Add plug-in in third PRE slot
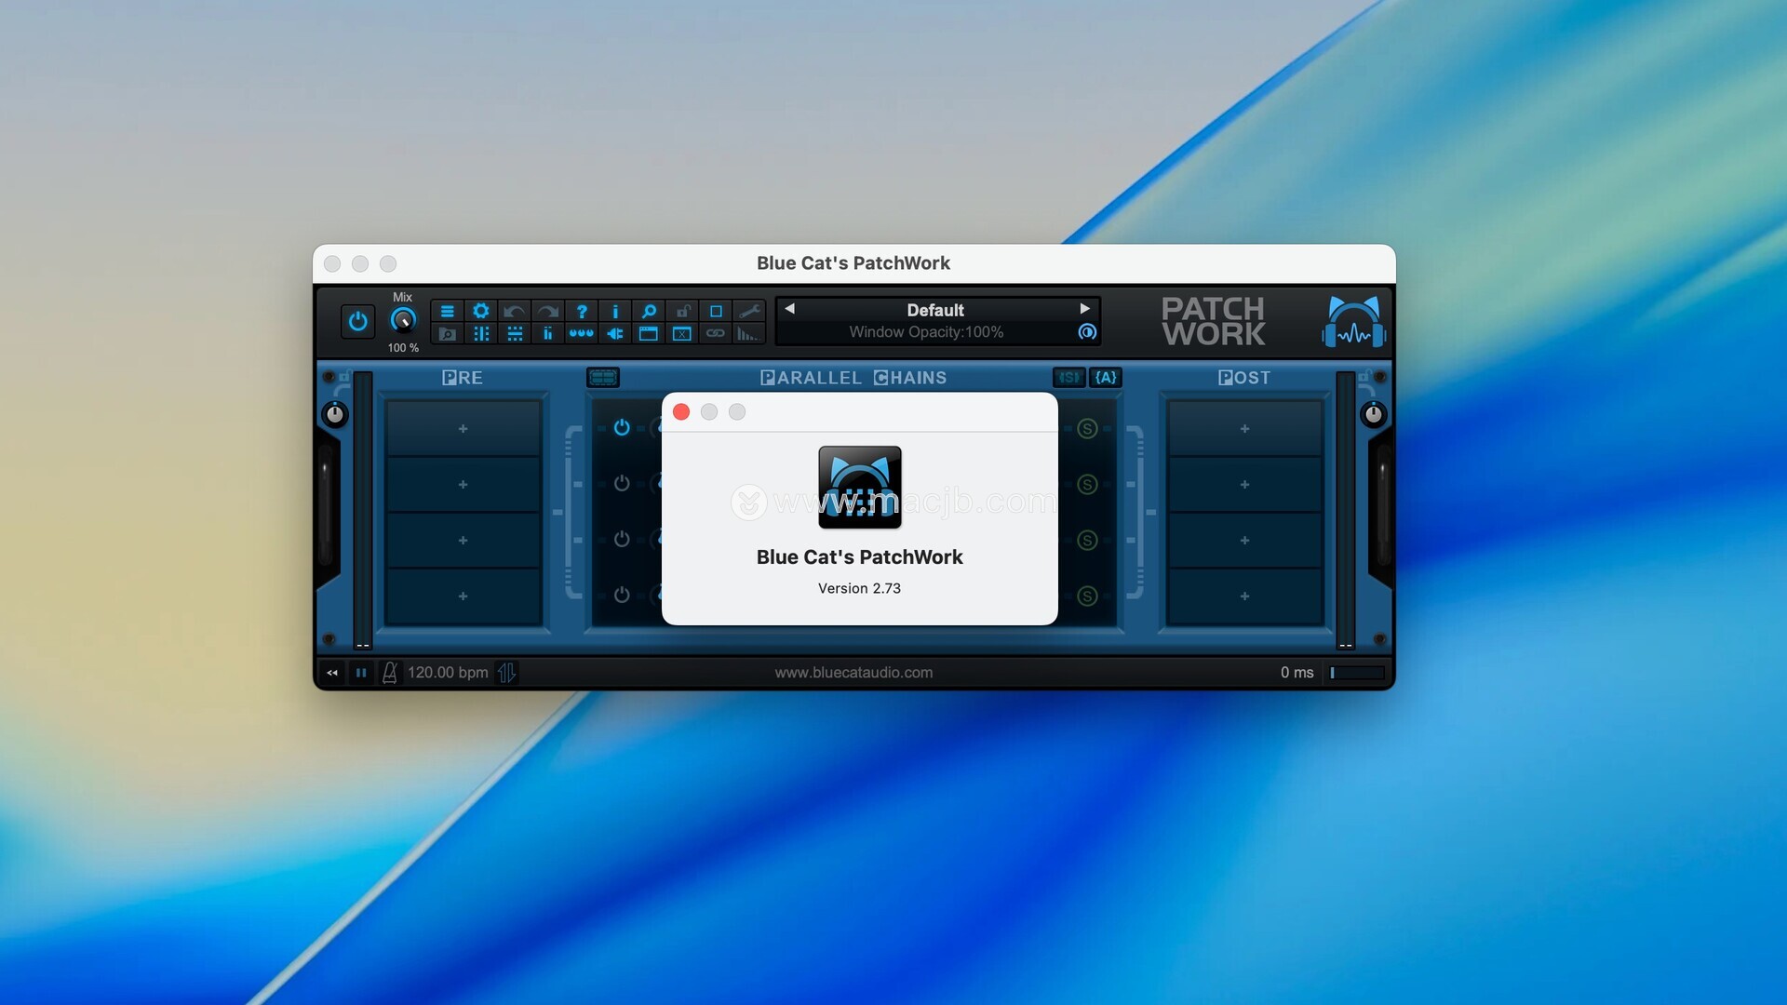 464,541
